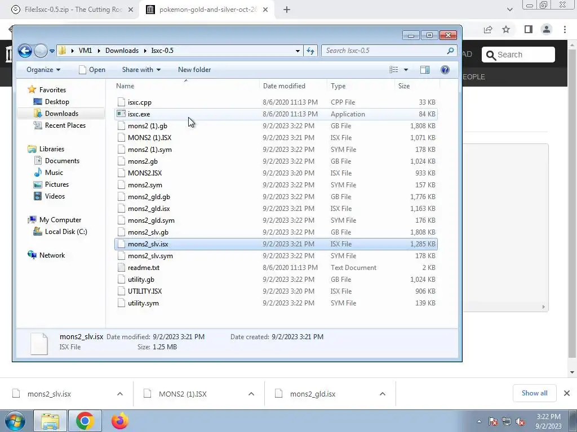Select the mons2.gb file icon
Viewport: 577px width, 432px height.
(x=121, y=161)
